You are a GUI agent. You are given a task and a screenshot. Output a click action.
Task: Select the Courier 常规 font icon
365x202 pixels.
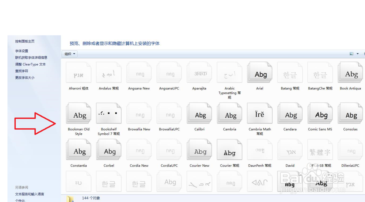click(x=230, y=149)
